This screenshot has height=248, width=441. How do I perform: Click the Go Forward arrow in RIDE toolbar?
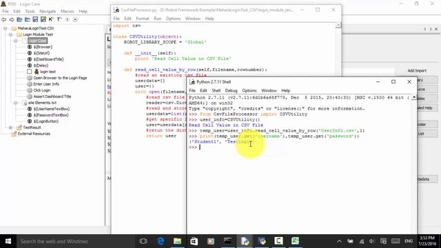pyautogui.click(x=12, y=19)
